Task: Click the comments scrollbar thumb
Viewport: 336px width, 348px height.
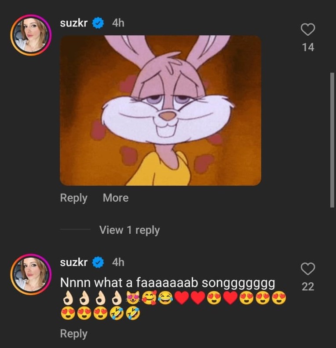Action: click(x=332, y=139)
